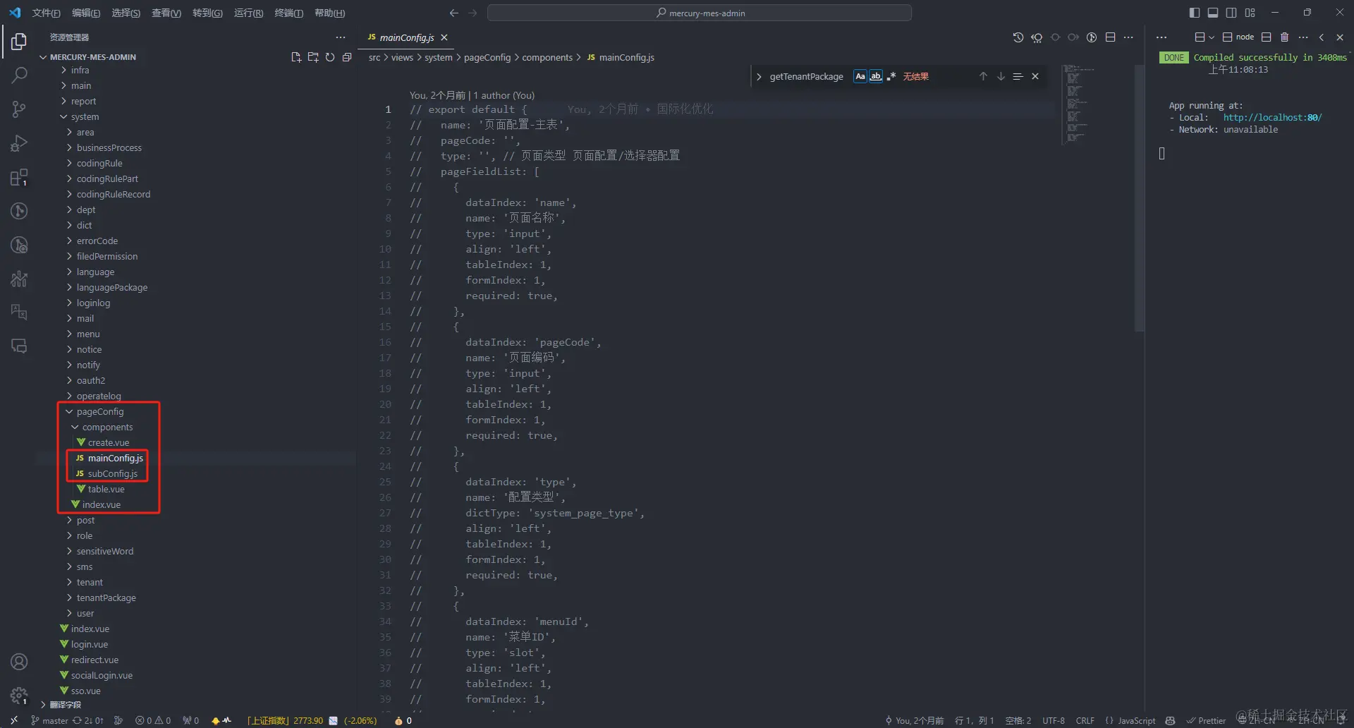Open the Run and Debug view
This screenshot has width=1354, height=728.
(19, 143)
